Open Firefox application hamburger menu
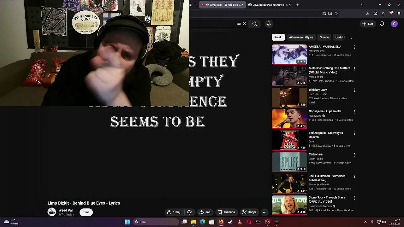Image resolution: width=404 pixels, height=227 pixels. tap(399, 14)
